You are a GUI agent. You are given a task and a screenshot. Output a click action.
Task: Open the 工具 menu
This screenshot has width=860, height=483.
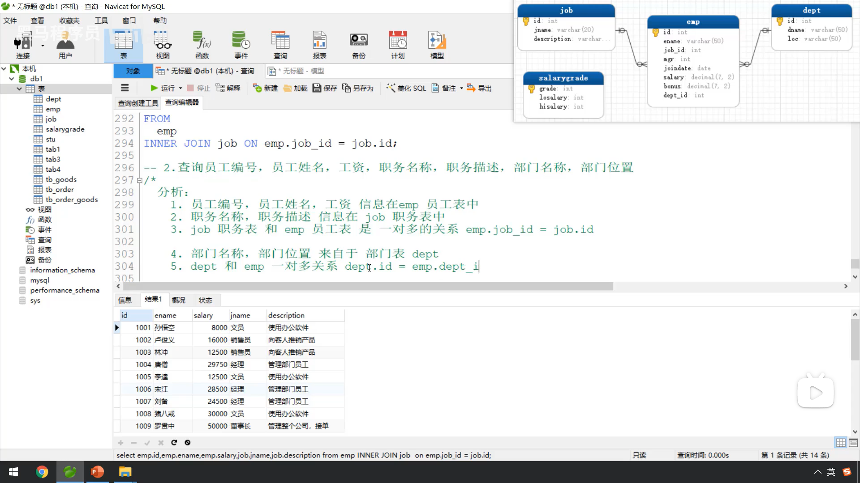tap(101, 21)
